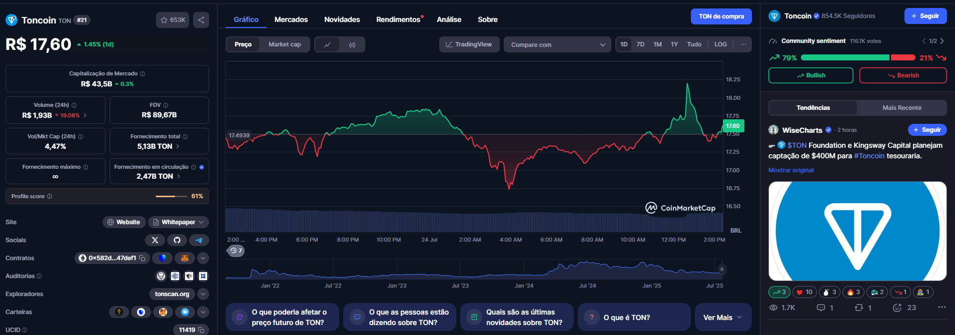Copy the 0×582d...47def1 contract address
The width and height of the screenshot is (955, 335).
click(x=143, y=258)
